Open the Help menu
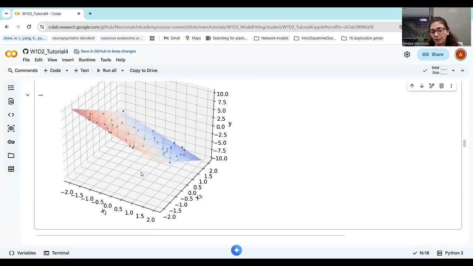473x266 pixels. click(120, 60)
